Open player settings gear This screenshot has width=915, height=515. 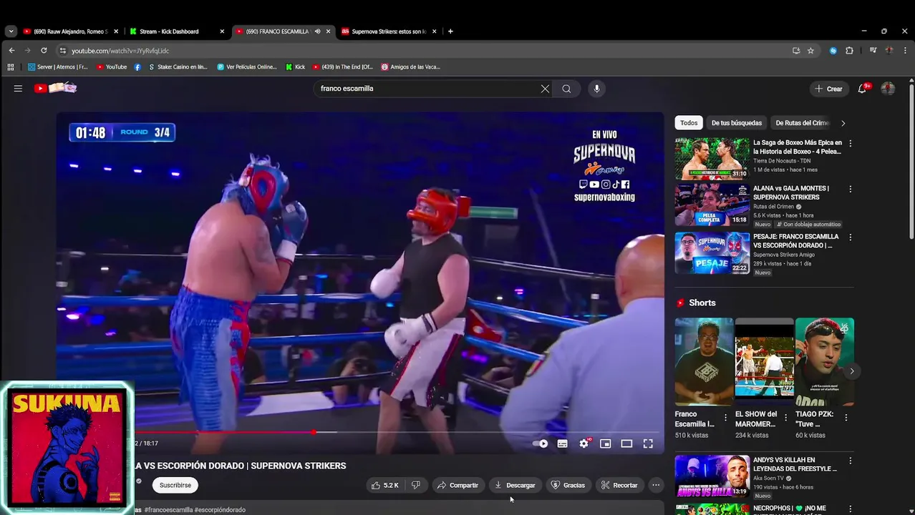coord(584,443)
